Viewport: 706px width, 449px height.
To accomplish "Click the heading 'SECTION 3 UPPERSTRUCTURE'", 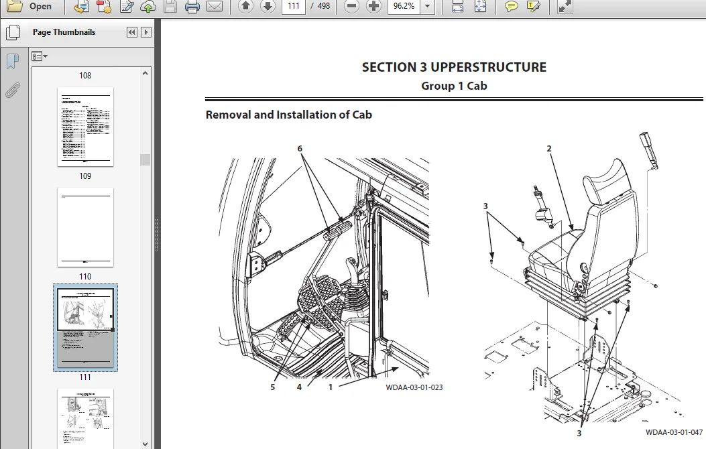I will (454, 68).
